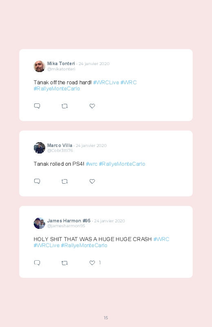Viewport: 212px width, 327px height.
Task: Like James Harmon's tweet with one like
Action: click(92, 263)
